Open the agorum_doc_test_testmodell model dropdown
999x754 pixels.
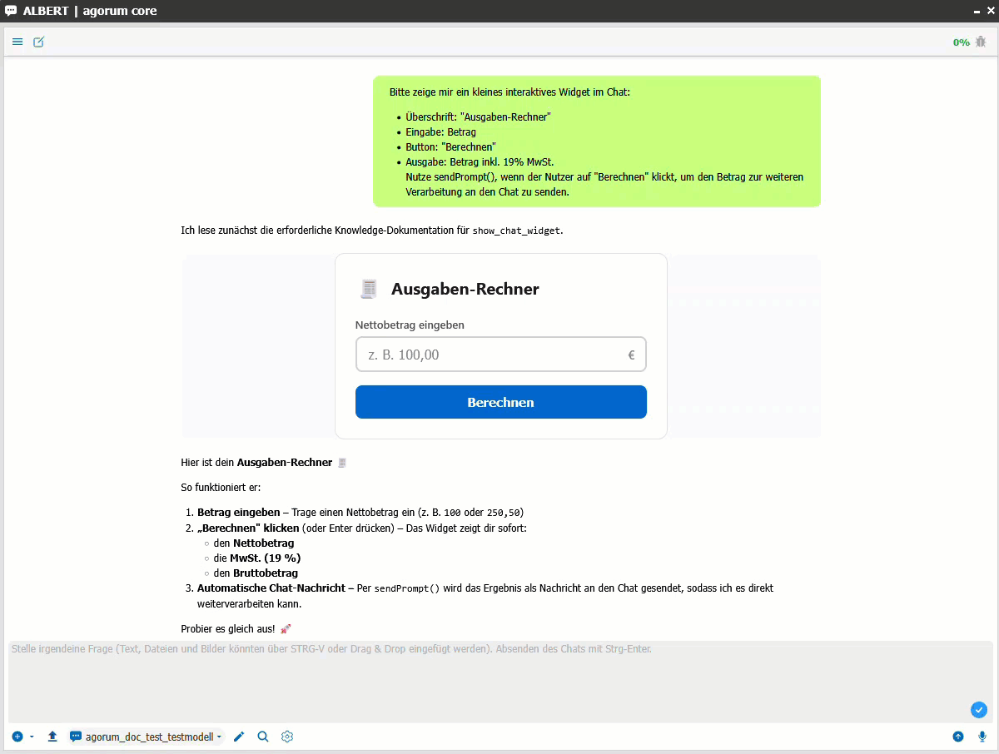[147, 737]
